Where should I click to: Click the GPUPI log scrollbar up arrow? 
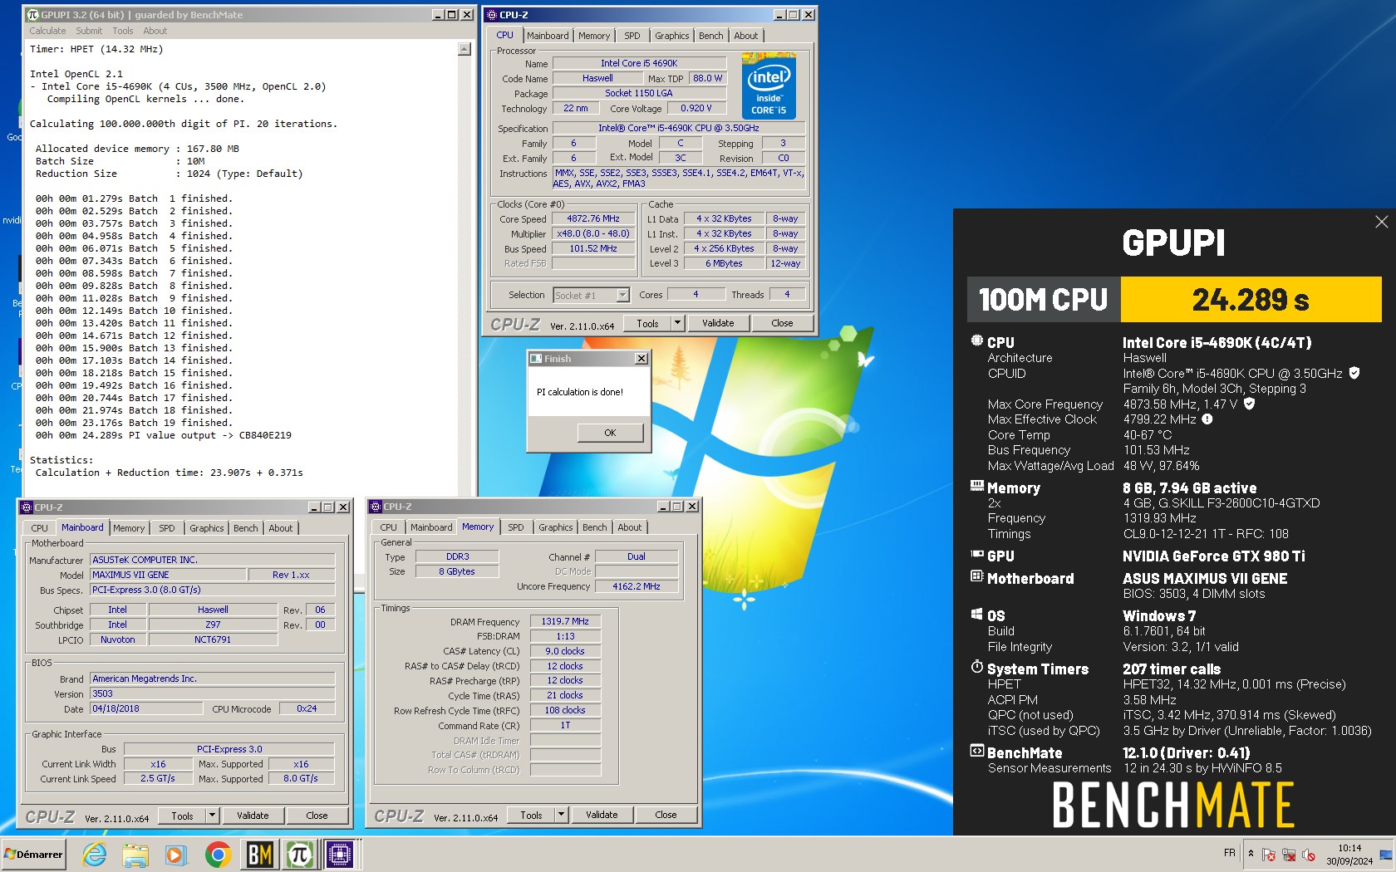point(465,49)
